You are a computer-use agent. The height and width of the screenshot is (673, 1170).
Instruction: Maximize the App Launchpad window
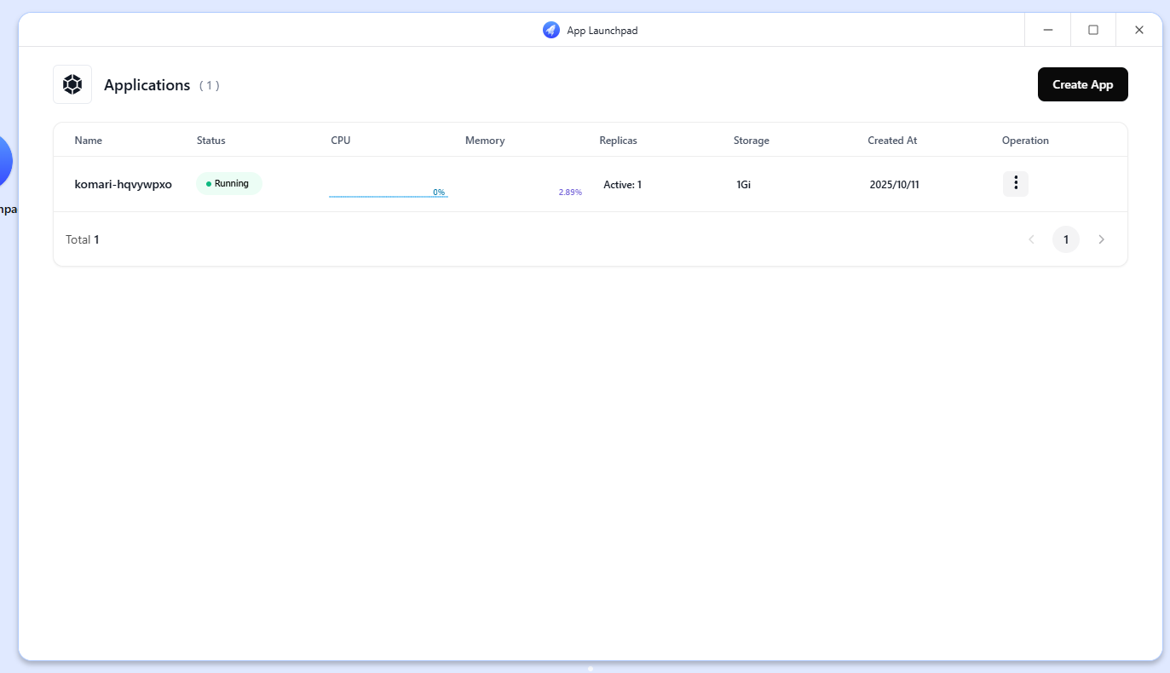[1093, 30]
